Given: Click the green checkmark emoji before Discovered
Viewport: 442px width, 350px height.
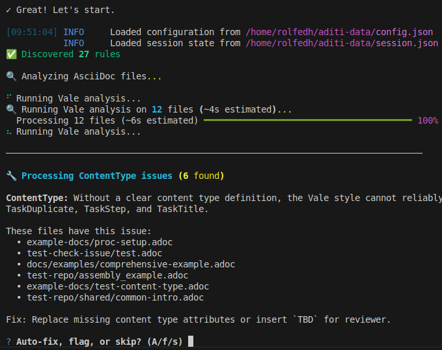Looking at the screenshot, I should [x=12, y=54].
